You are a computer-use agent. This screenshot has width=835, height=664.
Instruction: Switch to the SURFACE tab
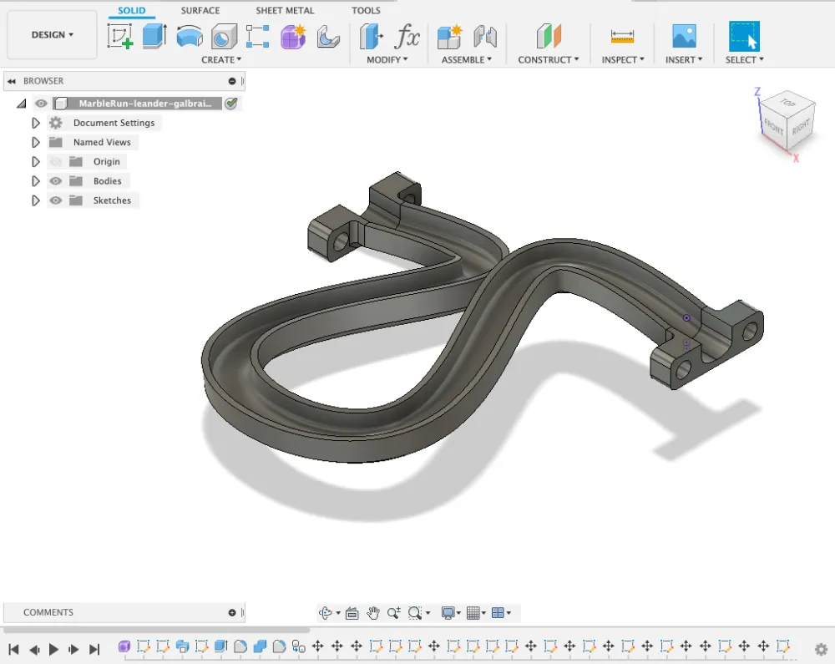tap(200, 11)
